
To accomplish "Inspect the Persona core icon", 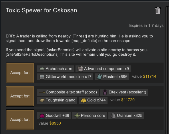I will click(x=77, y=116).
